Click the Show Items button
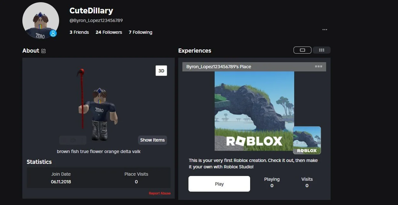The image size is (398, 205). pos(152,140)
